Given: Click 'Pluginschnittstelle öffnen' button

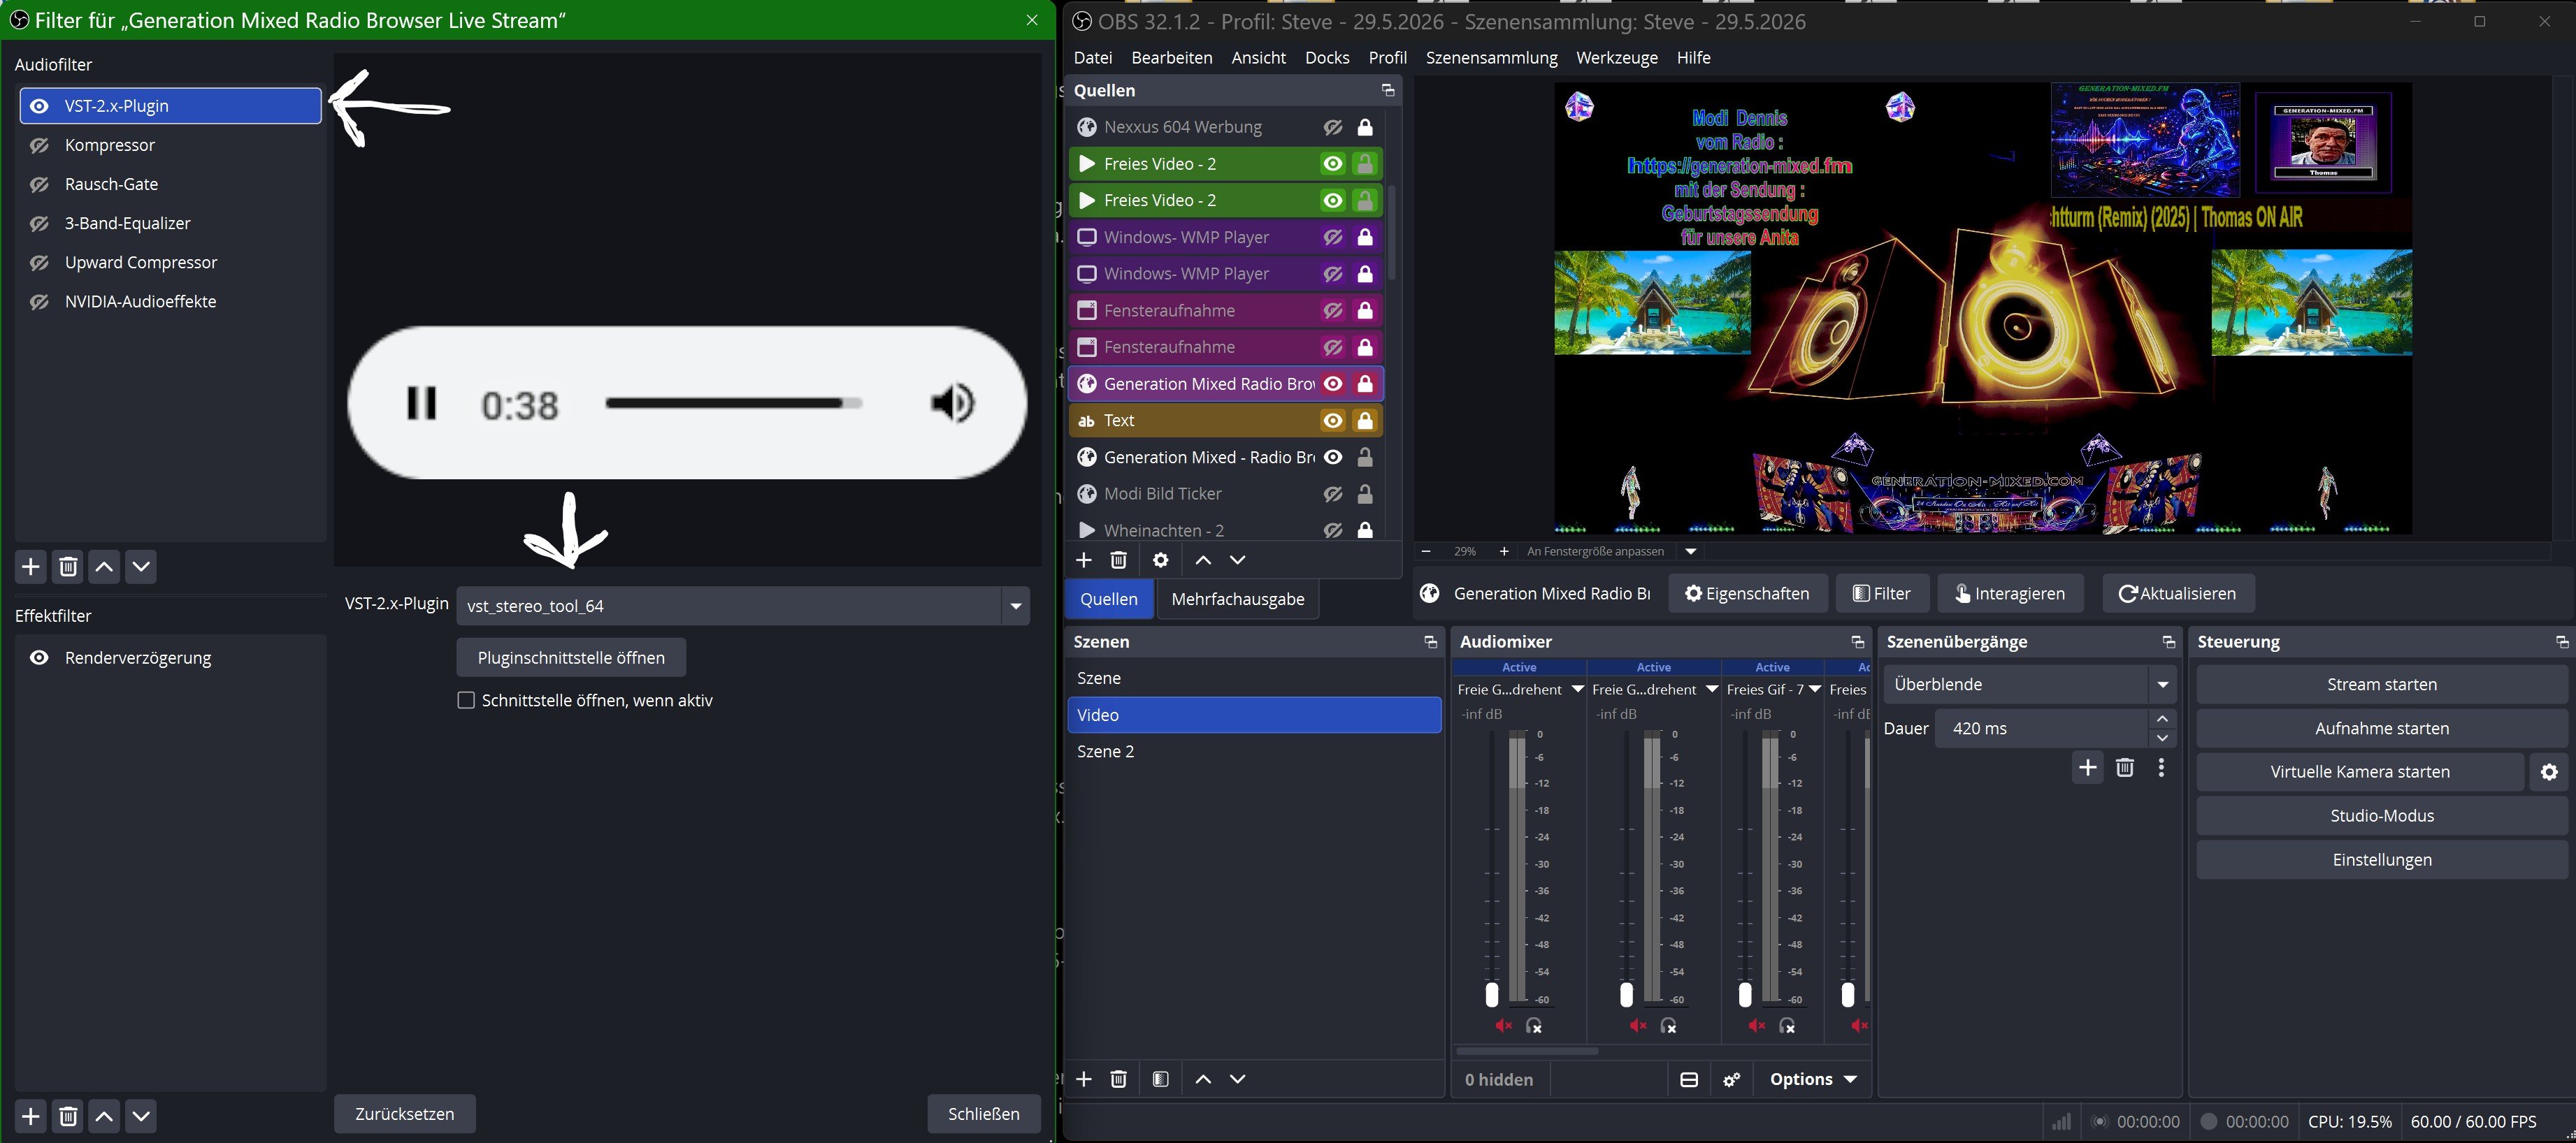Looking at the screenshot, I should click(571, 657).
